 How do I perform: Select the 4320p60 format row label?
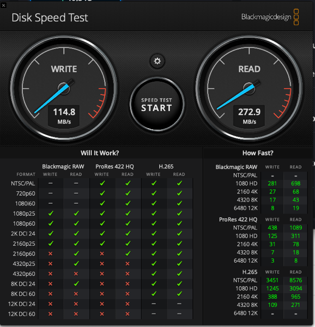point(24,274)
